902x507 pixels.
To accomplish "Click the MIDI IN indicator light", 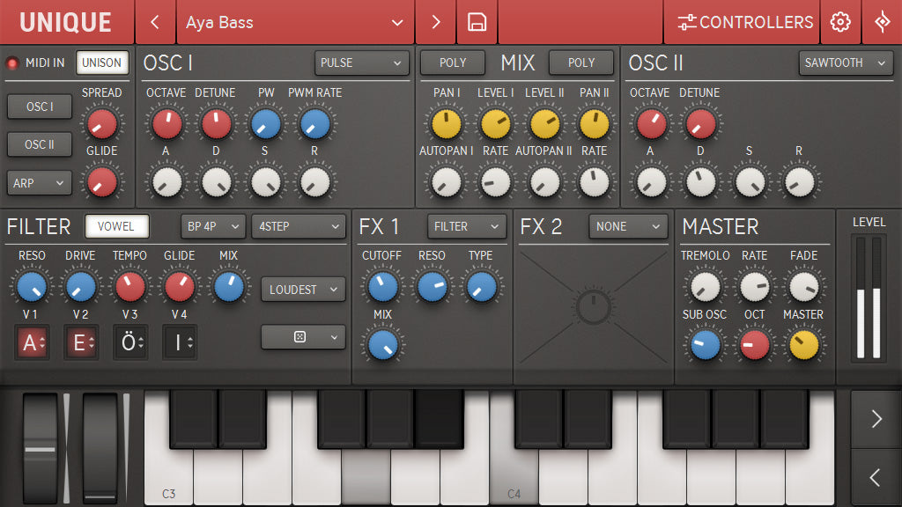I will pos(11,62).
